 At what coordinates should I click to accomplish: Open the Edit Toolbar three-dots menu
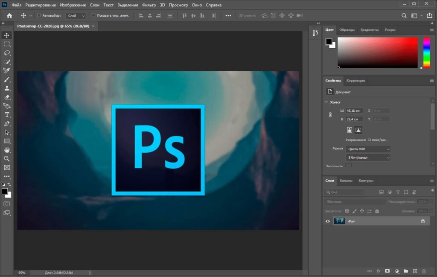[7, 176]
